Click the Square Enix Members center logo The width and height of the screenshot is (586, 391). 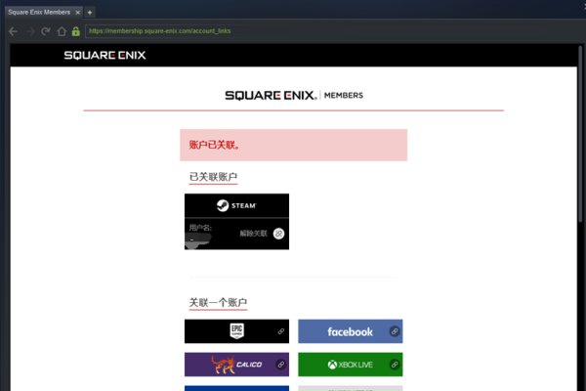pyautogui.click(x=293, y=95)
